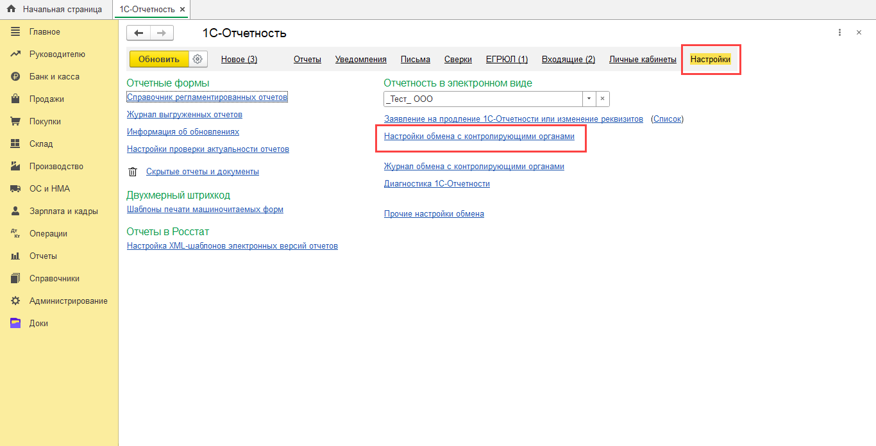This screenshot has width=876, height=446.
Task: Click the Администрирование gear icon
Action: pos(15,301)
